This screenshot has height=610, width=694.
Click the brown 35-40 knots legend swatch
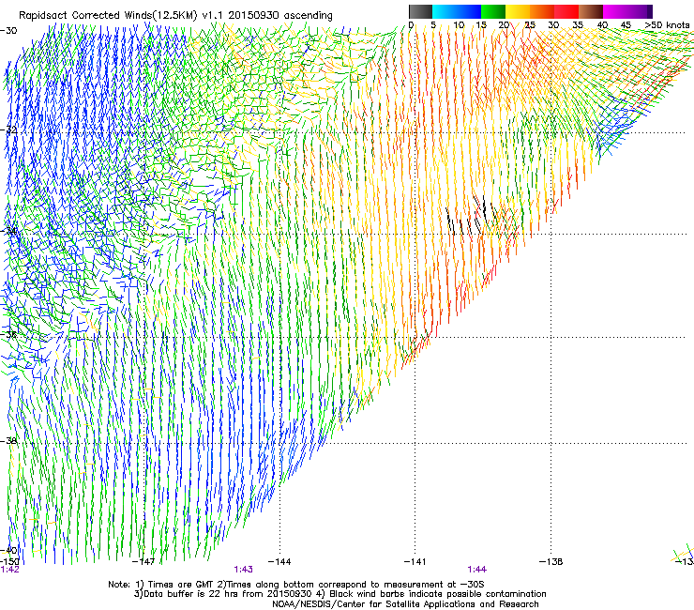click(591, 11)
